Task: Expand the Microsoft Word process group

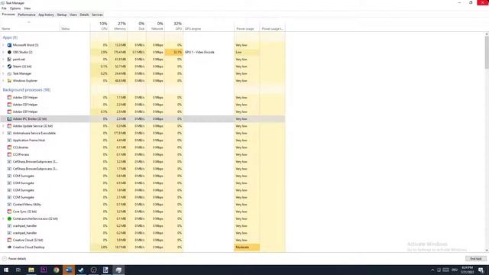Action: point(3,45)
